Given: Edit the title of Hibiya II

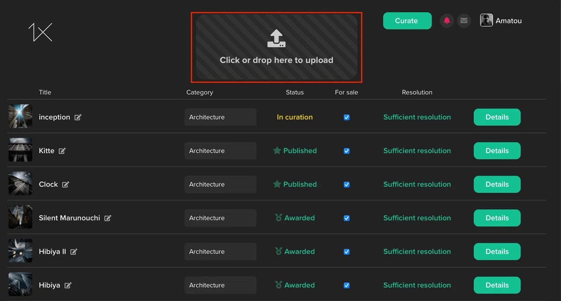Looking at the screenshot, I should coord(73,252).
